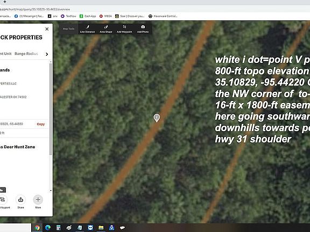This screenshot has width=310, height=232.
Task: Click the Map Tools label
Action: (68, 29)
